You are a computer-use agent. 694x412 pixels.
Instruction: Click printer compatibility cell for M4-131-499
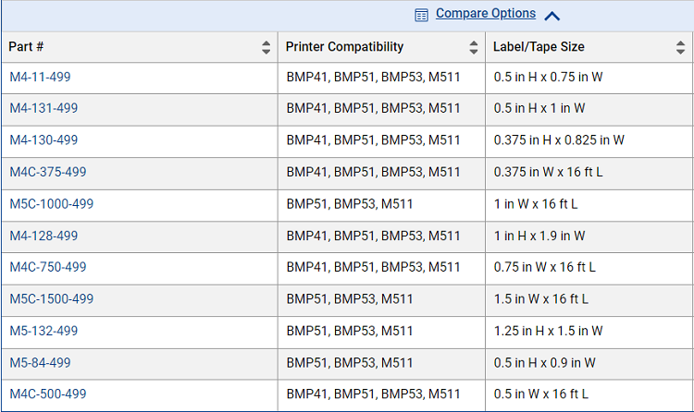click(x=381, y=109)
